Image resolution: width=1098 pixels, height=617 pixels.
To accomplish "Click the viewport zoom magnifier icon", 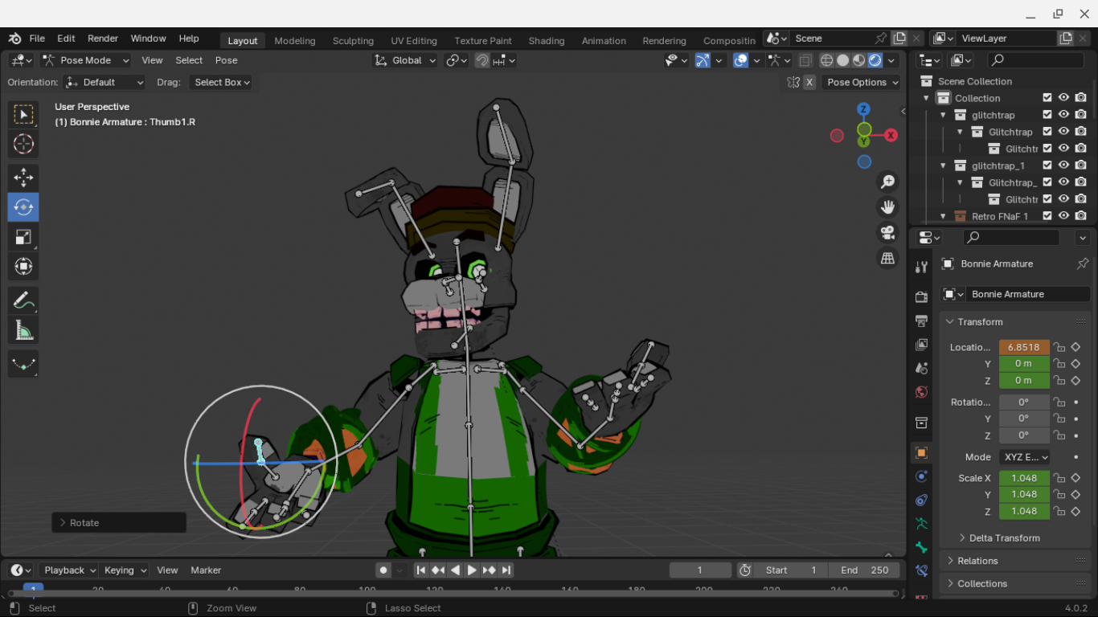I will click(887, 182).
